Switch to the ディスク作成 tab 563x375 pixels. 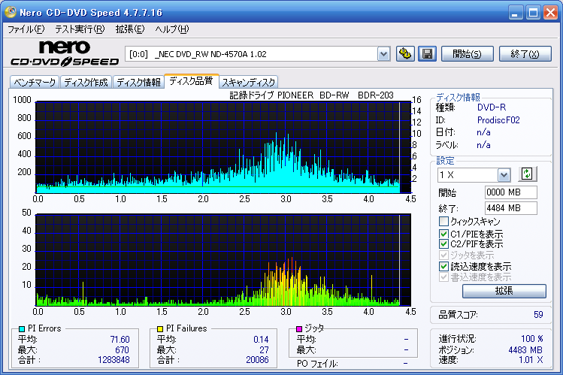[86, 82]
